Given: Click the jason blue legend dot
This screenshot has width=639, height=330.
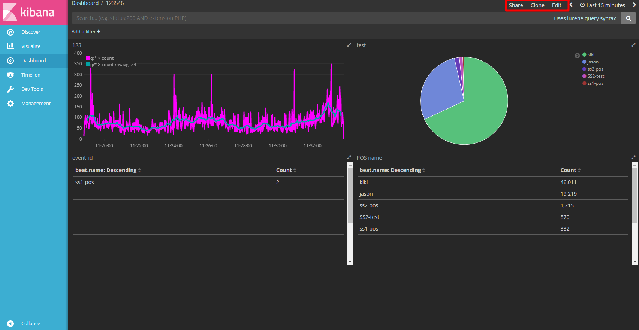Looking at the screenshot, I should click(584, 62).
